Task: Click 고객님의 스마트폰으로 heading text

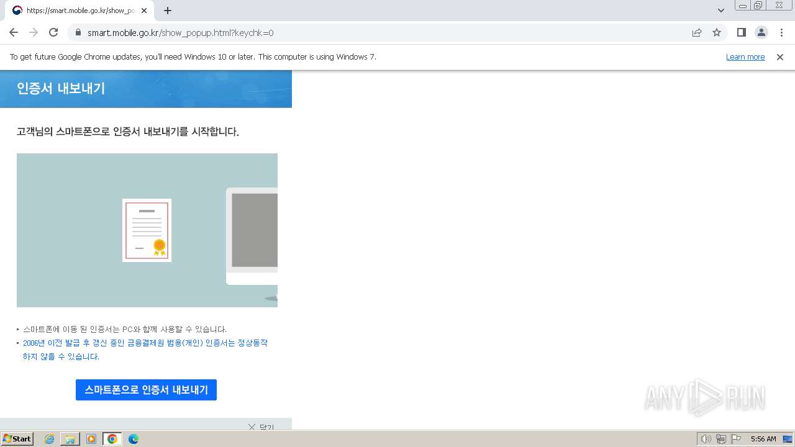Action: (128, 132)
